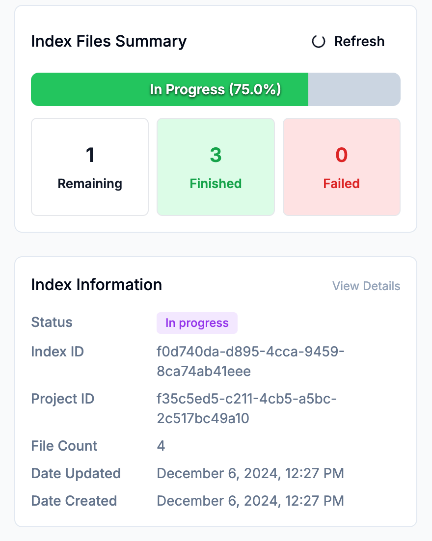Click the number 1 in Remaining card
Screen dimensions: 432x541
coord(90,155)
